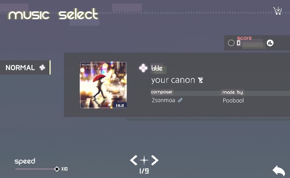The image size is (290, 178).
Task: Click the 1/9 page counter
Action: 144,171
